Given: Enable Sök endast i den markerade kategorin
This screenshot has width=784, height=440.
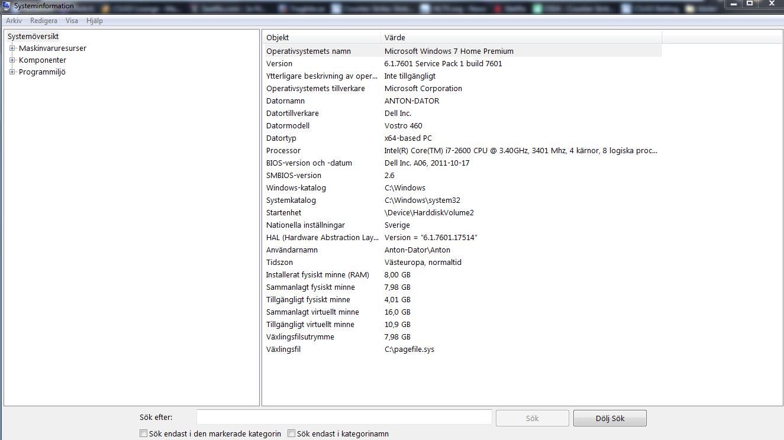Looking at the screenshot, I should (143, 433).
